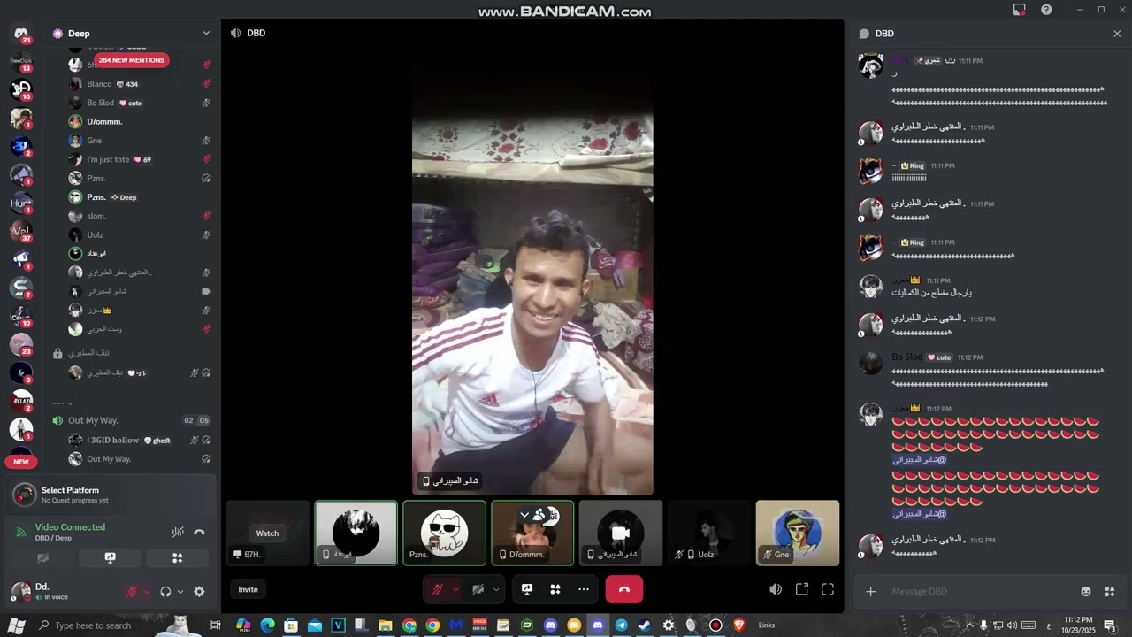Image resolution: width=1132 pixels, height=637 pixels.
Task: Open Discord help icon in title bar
Action: click(x=1046, y=10)
